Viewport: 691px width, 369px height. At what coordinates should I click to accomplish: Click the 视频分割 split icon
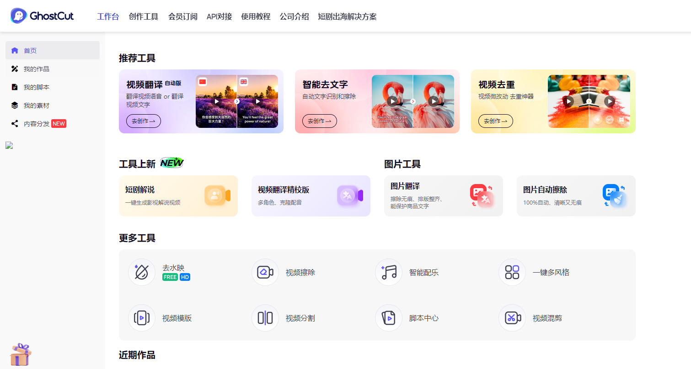tap(265, 318)
